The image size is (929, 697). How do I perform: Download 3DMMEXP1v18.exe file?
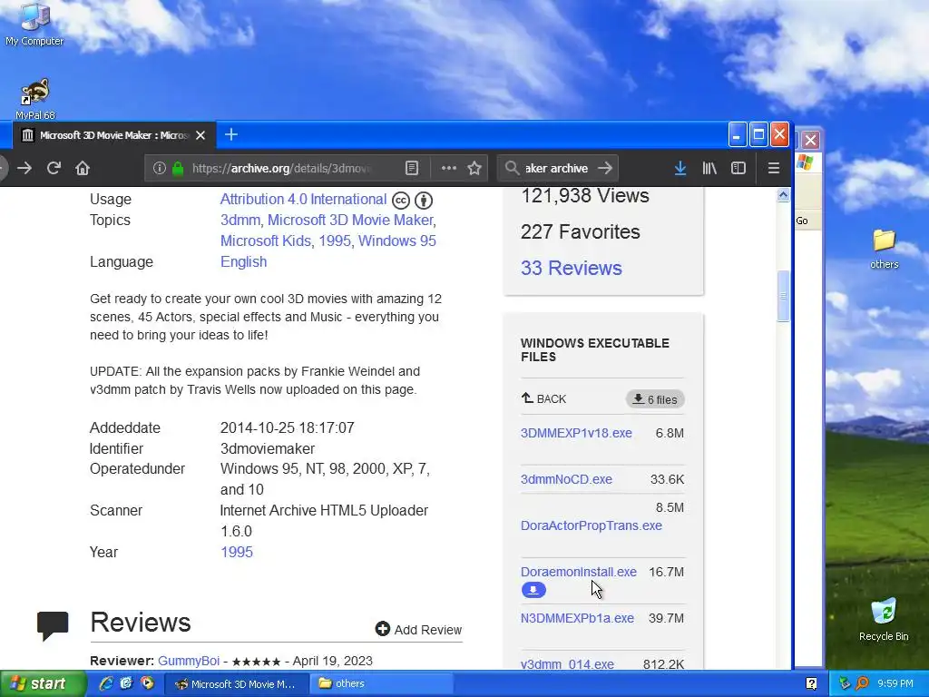click(576, 433)
